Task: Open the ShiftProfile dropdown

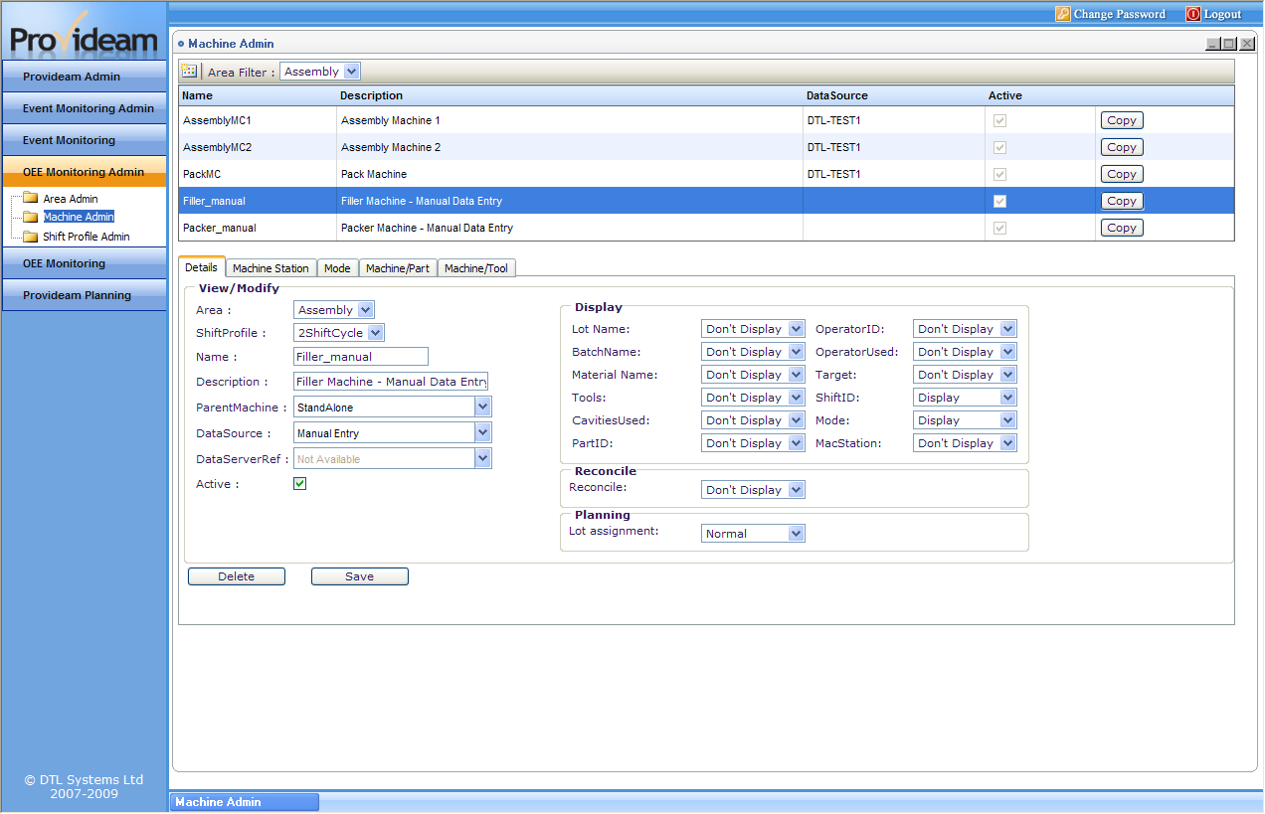Action: click(x=339, y=333)
